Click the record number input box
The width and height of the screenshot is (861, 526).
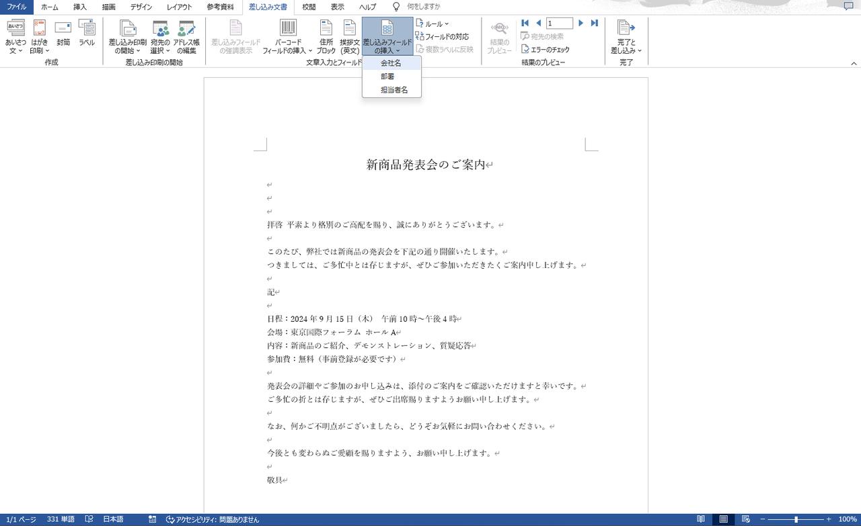tap(560, 24)
